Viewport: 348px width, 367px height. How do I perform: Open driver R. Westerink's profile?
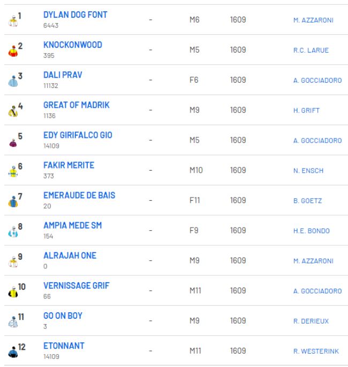[314, 351]
